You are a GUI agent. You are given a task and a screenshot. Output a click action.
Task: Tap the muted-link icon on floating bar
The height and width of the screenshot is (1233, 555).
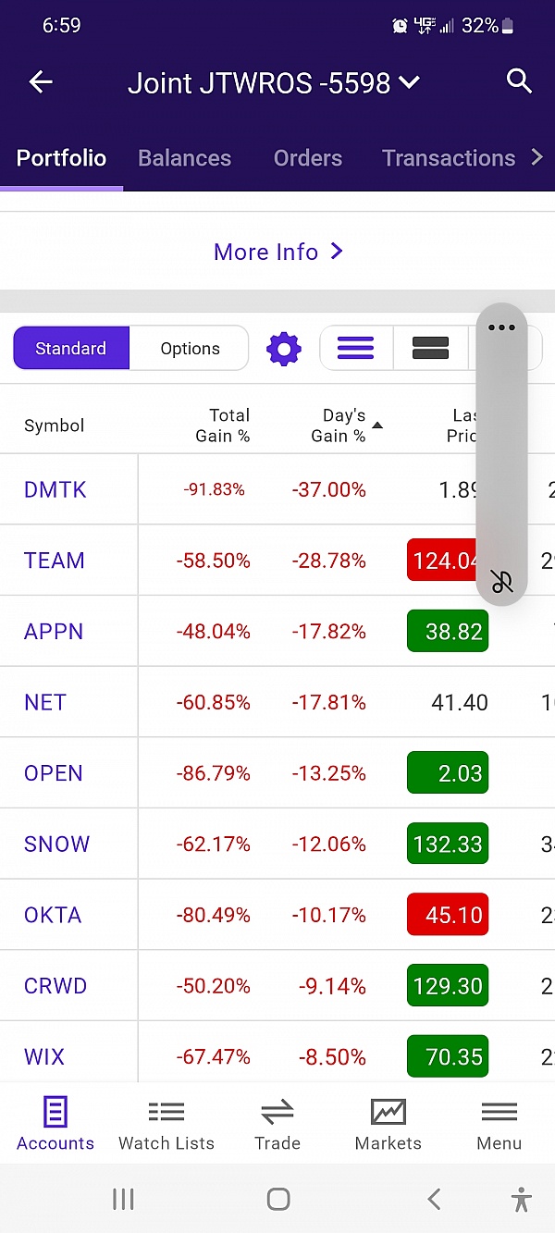pyautogui.click(x=501, y=582)
